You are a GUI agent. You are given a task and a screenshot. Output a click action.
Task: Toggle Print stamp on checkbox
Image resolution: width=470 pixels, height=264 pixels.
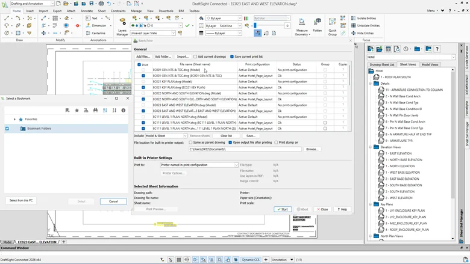click(x=276, y=143)
